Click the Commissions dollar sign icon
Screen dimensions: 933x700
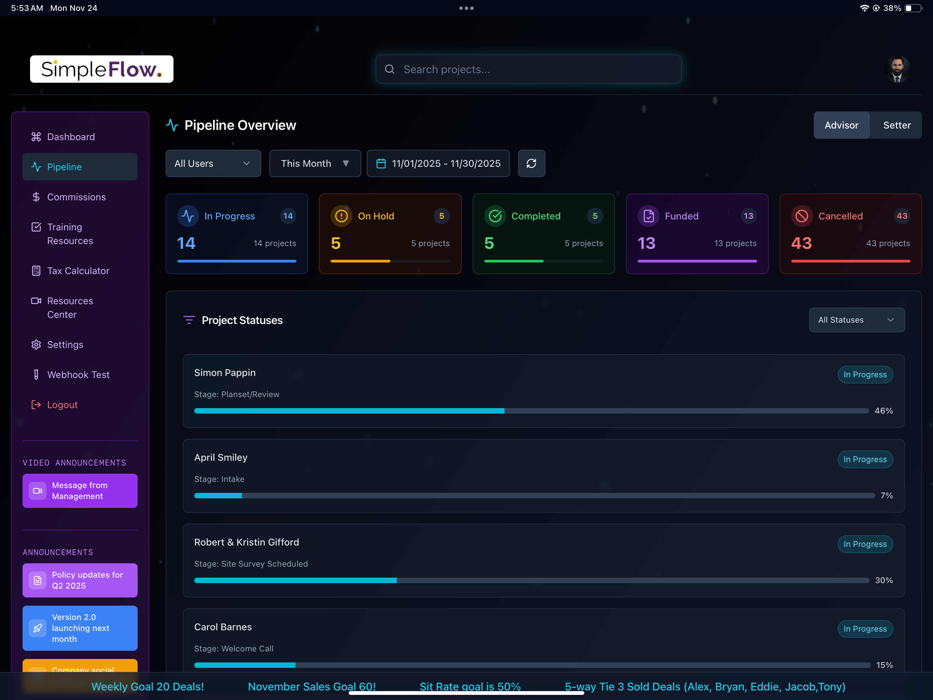[36, 197]
